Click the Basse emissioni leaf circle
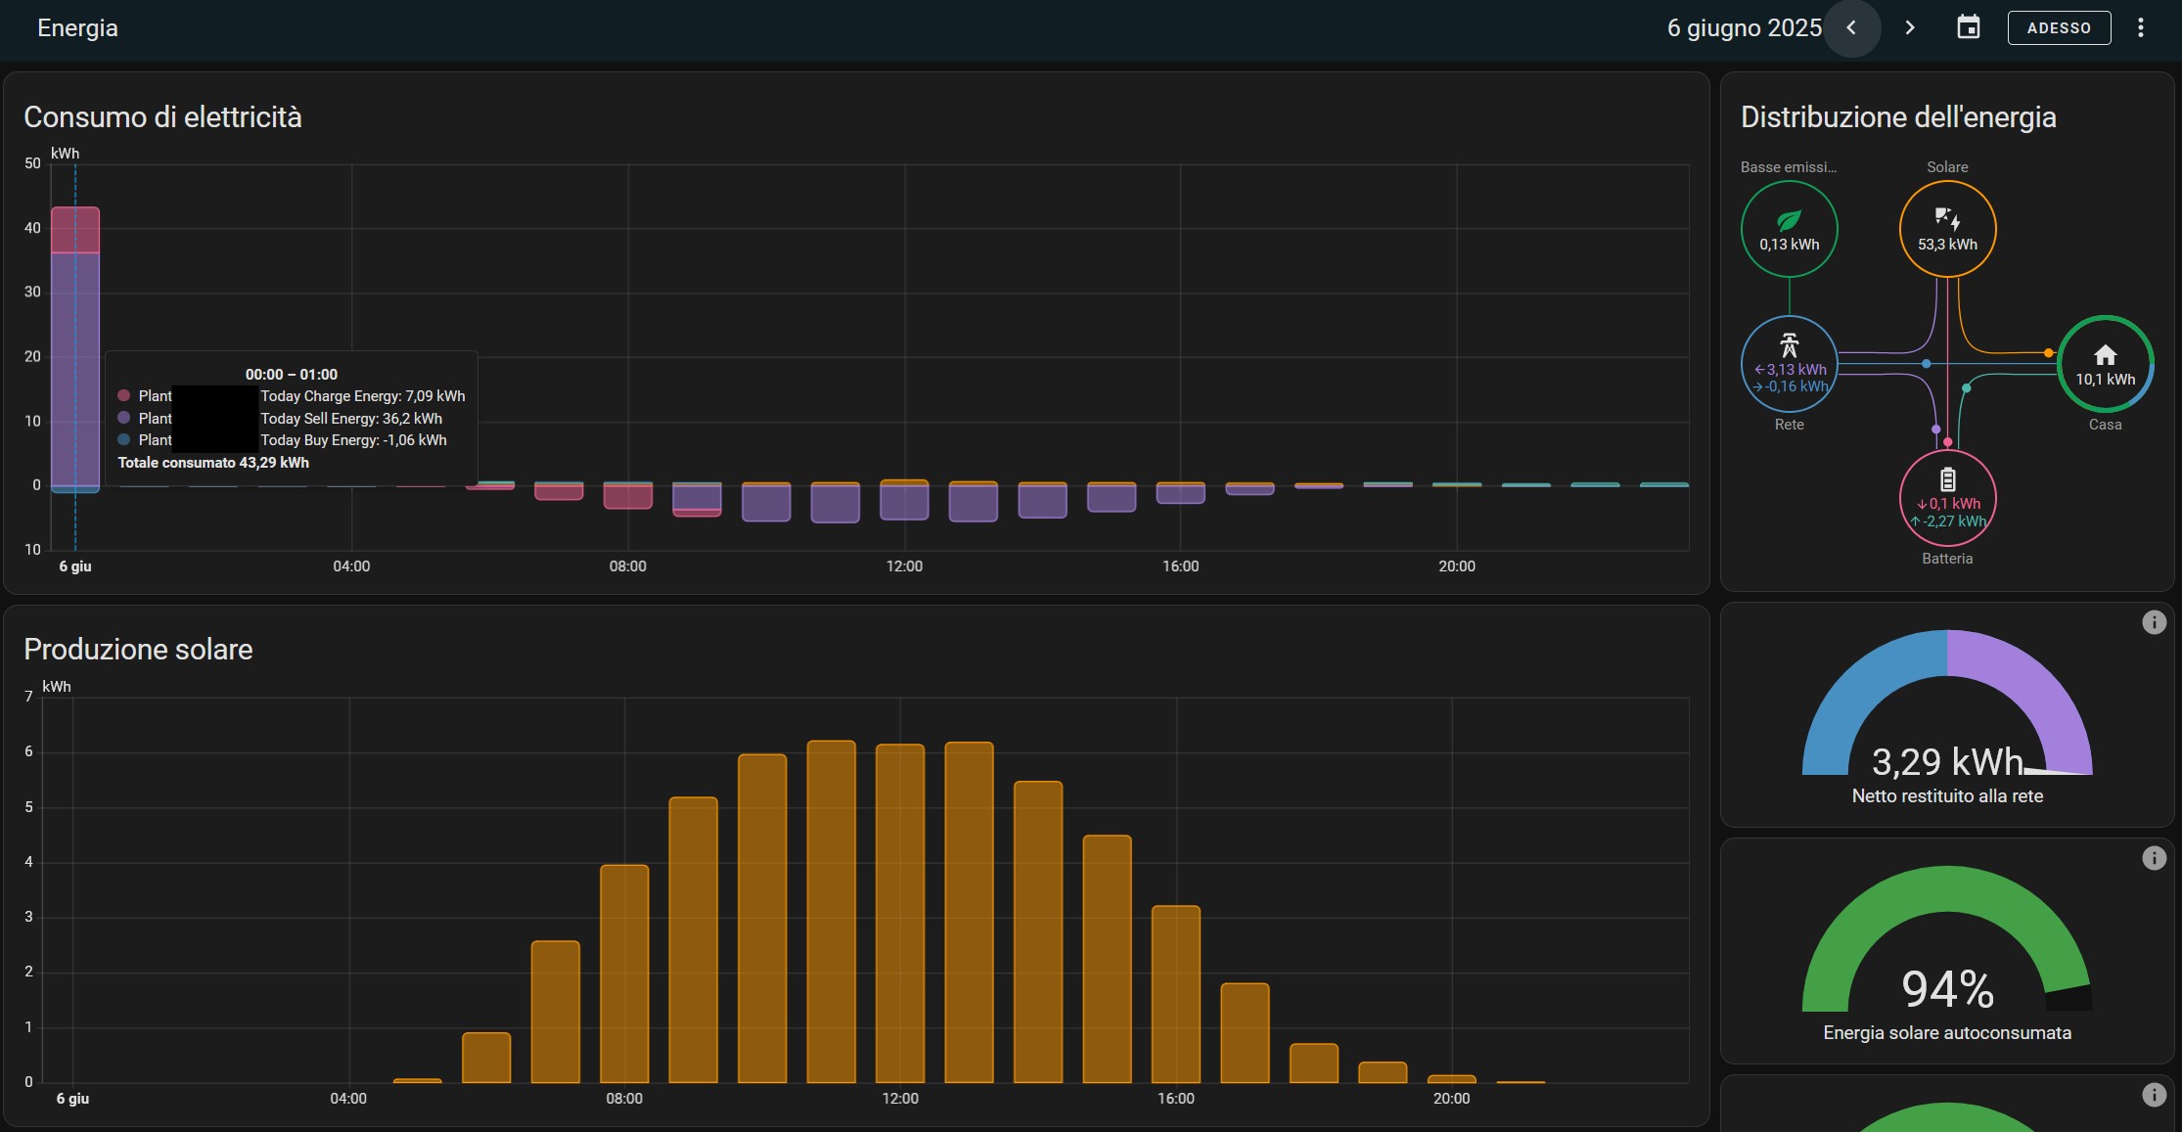The height and width of the screenshot is (1132, 2182). [1789, 230]
